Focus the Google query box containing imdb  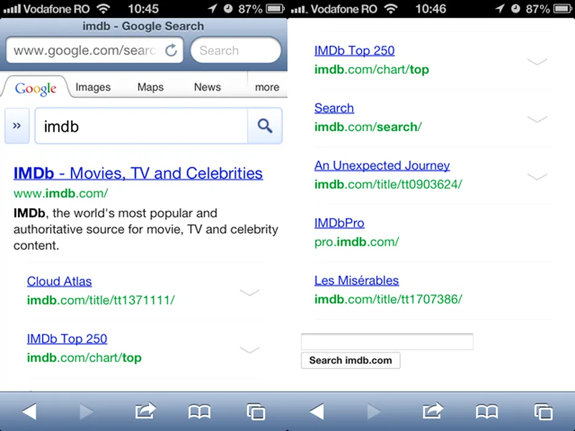(x=141, y=126)
